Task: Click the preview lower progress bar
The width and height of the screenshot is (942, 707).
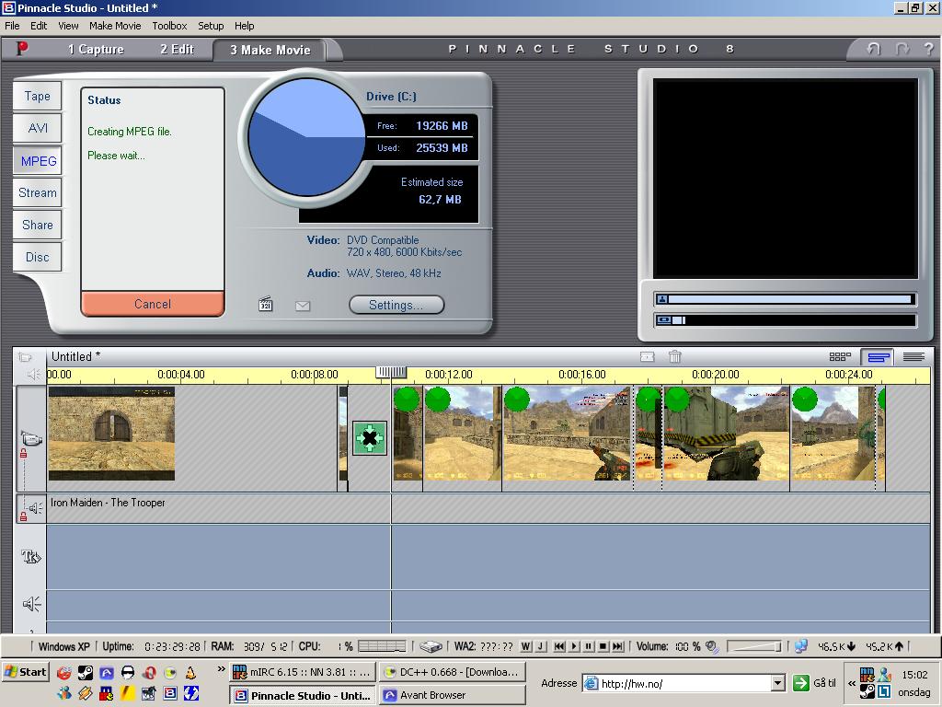Action: tap(785, 319)
